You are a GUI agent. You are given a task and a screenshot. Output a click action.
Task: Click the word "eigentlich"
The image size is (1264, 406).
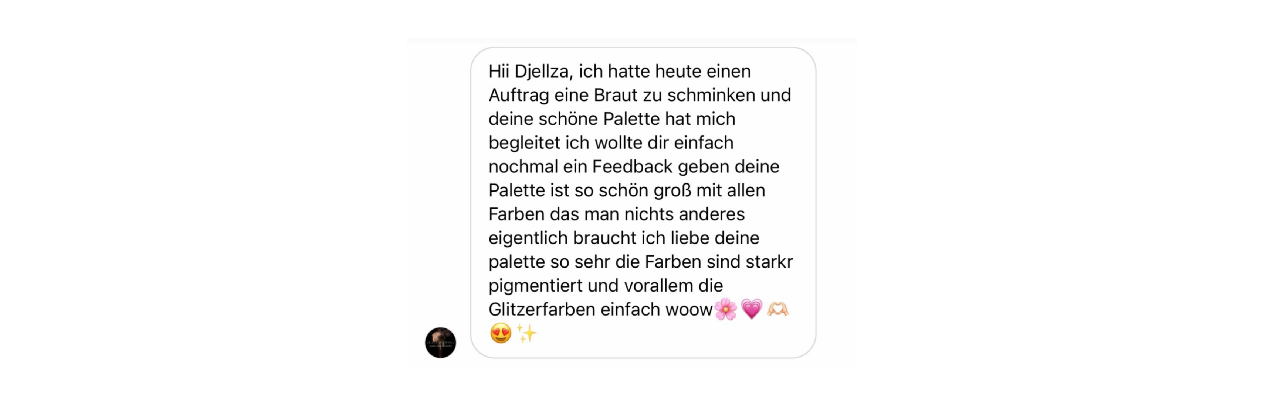tap(528, 238)
